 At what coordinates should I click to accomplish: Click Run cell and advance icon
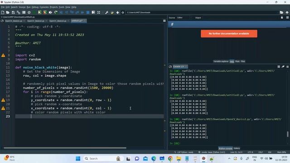click(45, 12)
